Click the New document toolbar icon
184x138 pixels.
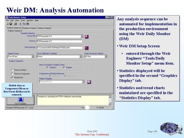click(7, 24)
